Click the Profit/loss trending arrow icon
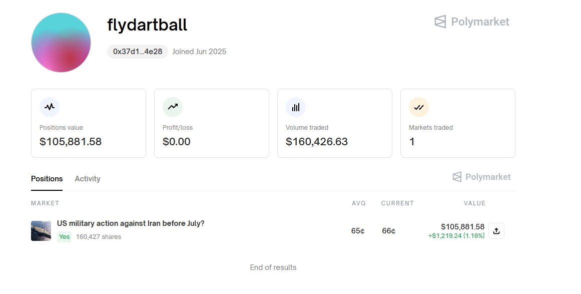Image resolution: width=581 pixels, height=294 pixels. click(x=172, y=107)
